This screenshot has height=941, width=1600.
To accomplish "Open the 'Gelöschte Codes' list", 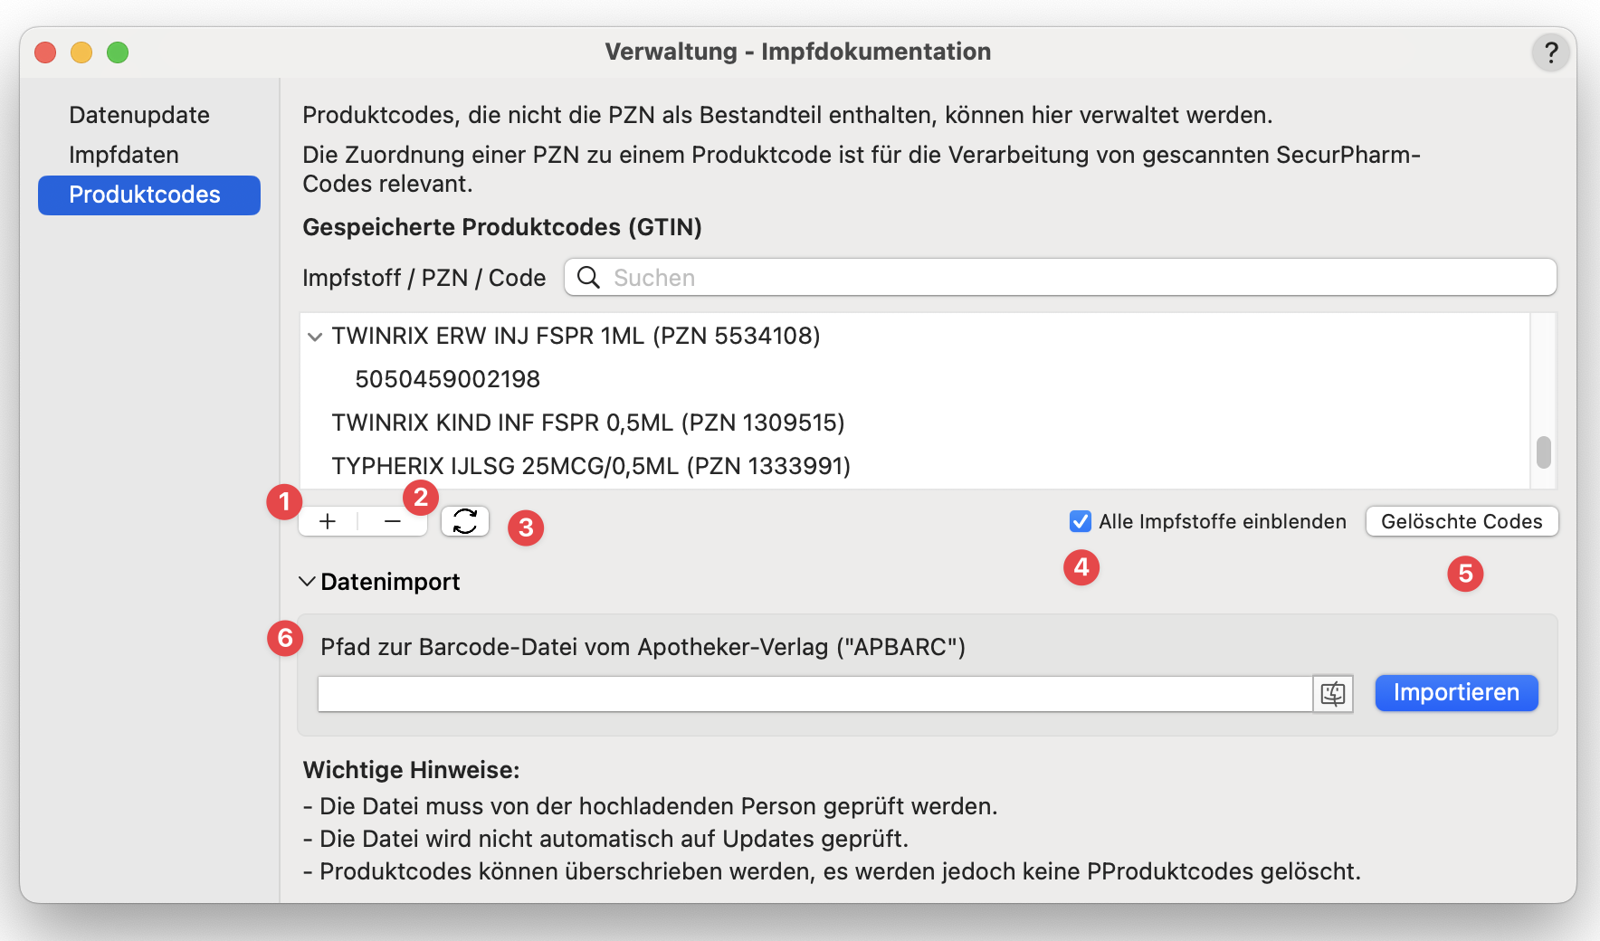I will tap(1462, 521).
